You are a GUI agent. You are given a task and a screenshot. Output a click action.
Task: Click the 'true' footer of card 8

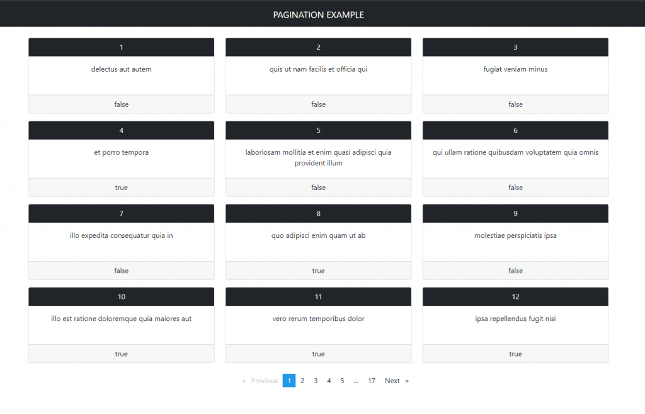tap(318, 271)
